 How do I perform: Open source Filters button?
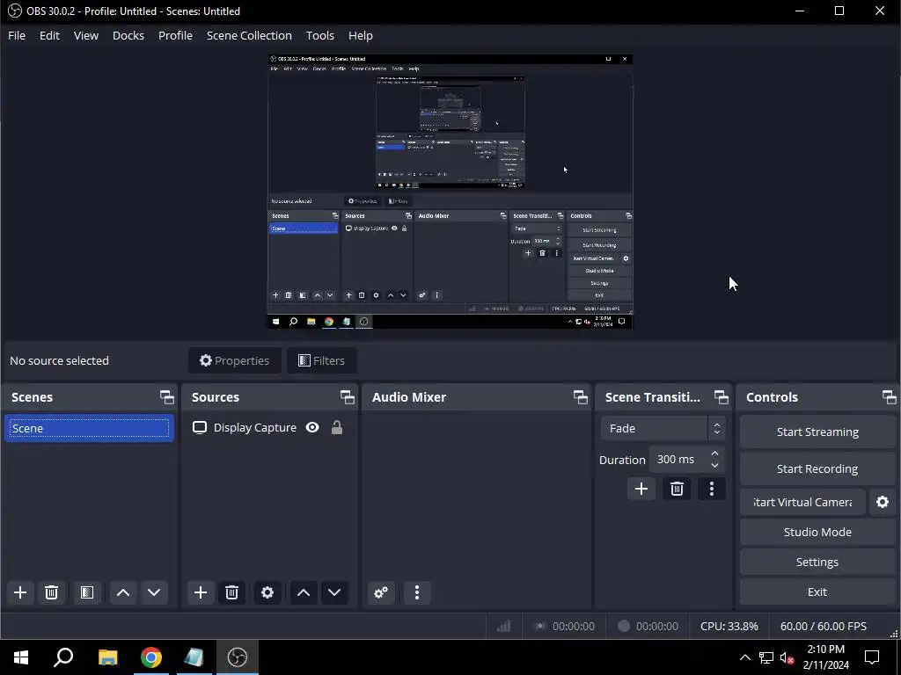pos(322,360)
